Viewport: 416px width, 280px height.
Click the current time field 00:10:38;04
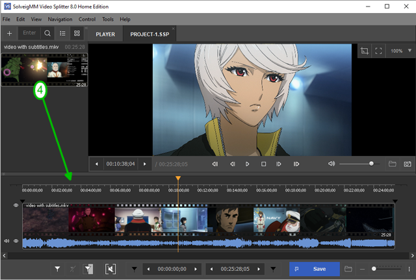coord(121,164)
